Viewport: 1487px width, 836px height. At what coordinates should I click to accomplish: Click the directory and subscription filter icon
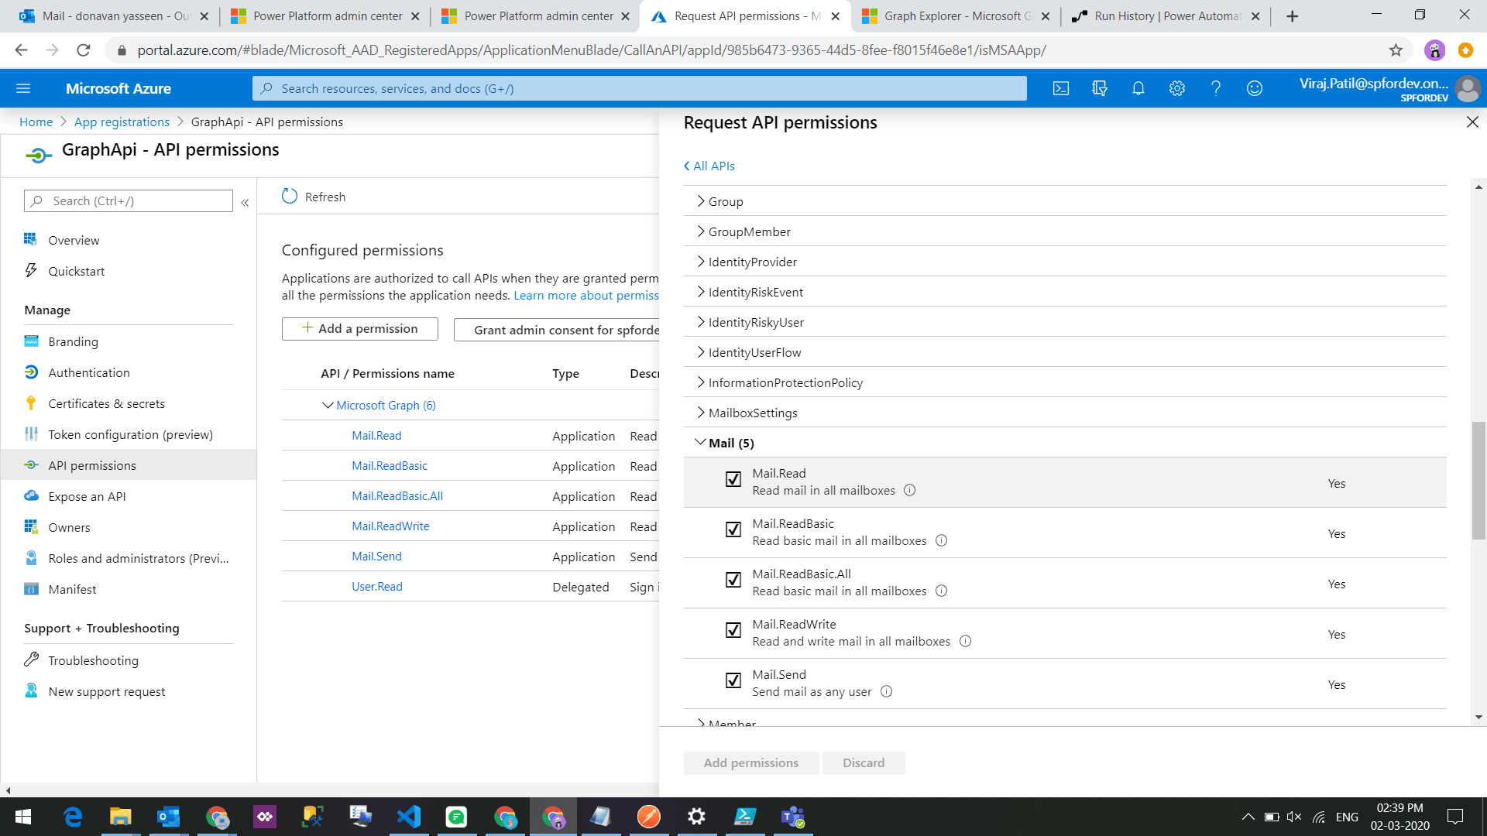pos(1099,88)
